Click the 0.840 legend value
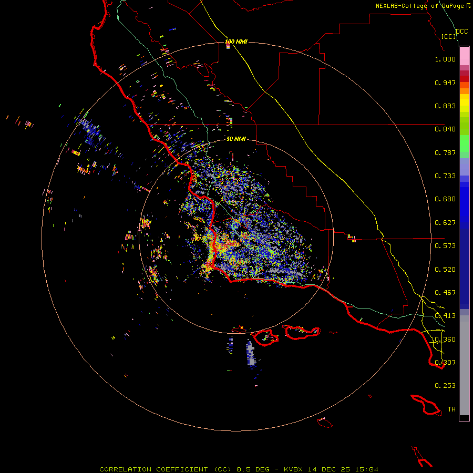 point(445,129)
